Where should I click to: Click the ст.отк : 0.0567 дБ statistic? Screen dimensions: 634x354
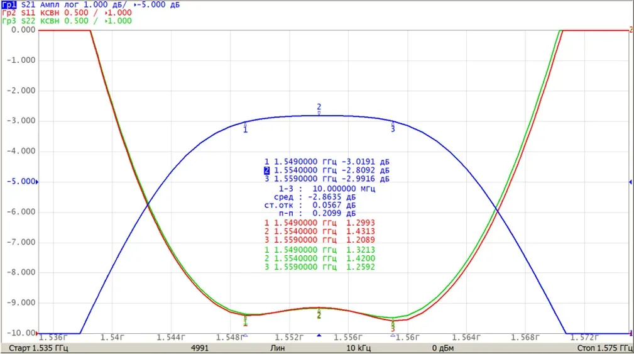coord(310,205)
